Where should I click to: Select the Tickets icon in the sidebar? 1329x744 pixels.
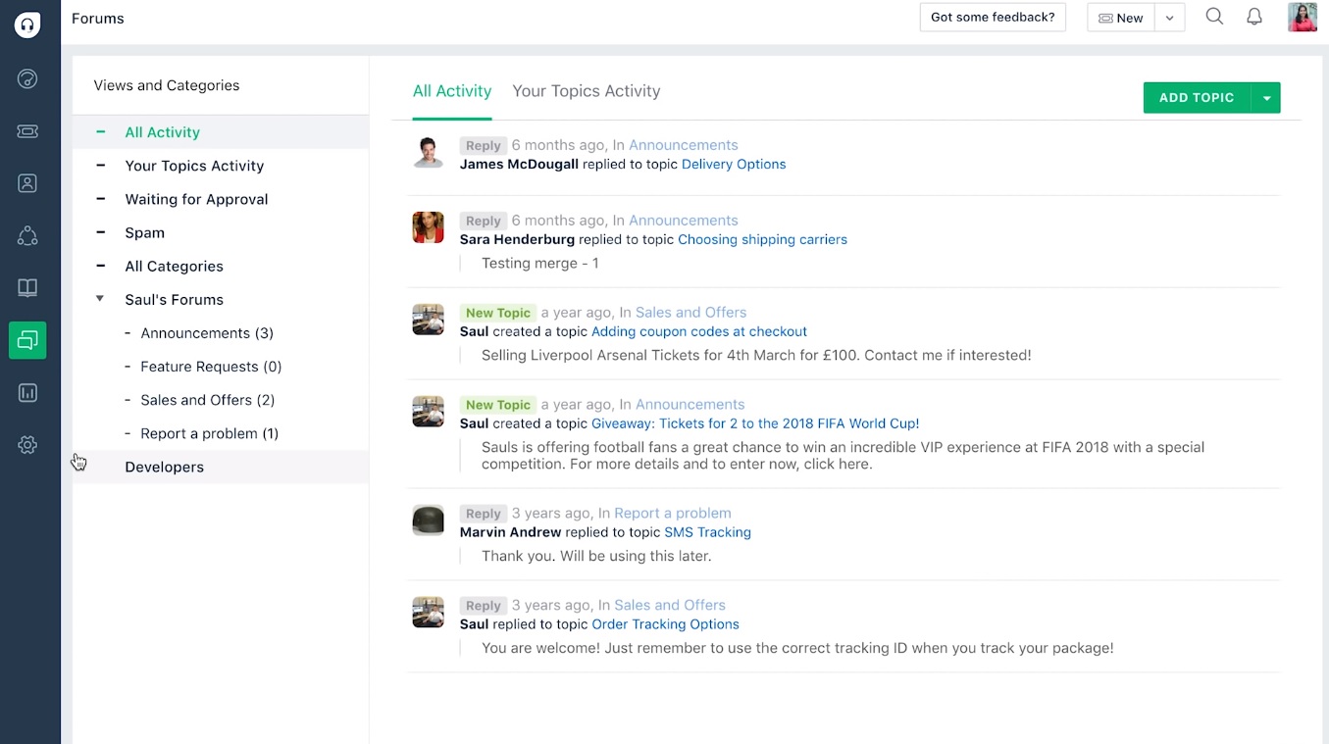(26, 130)
